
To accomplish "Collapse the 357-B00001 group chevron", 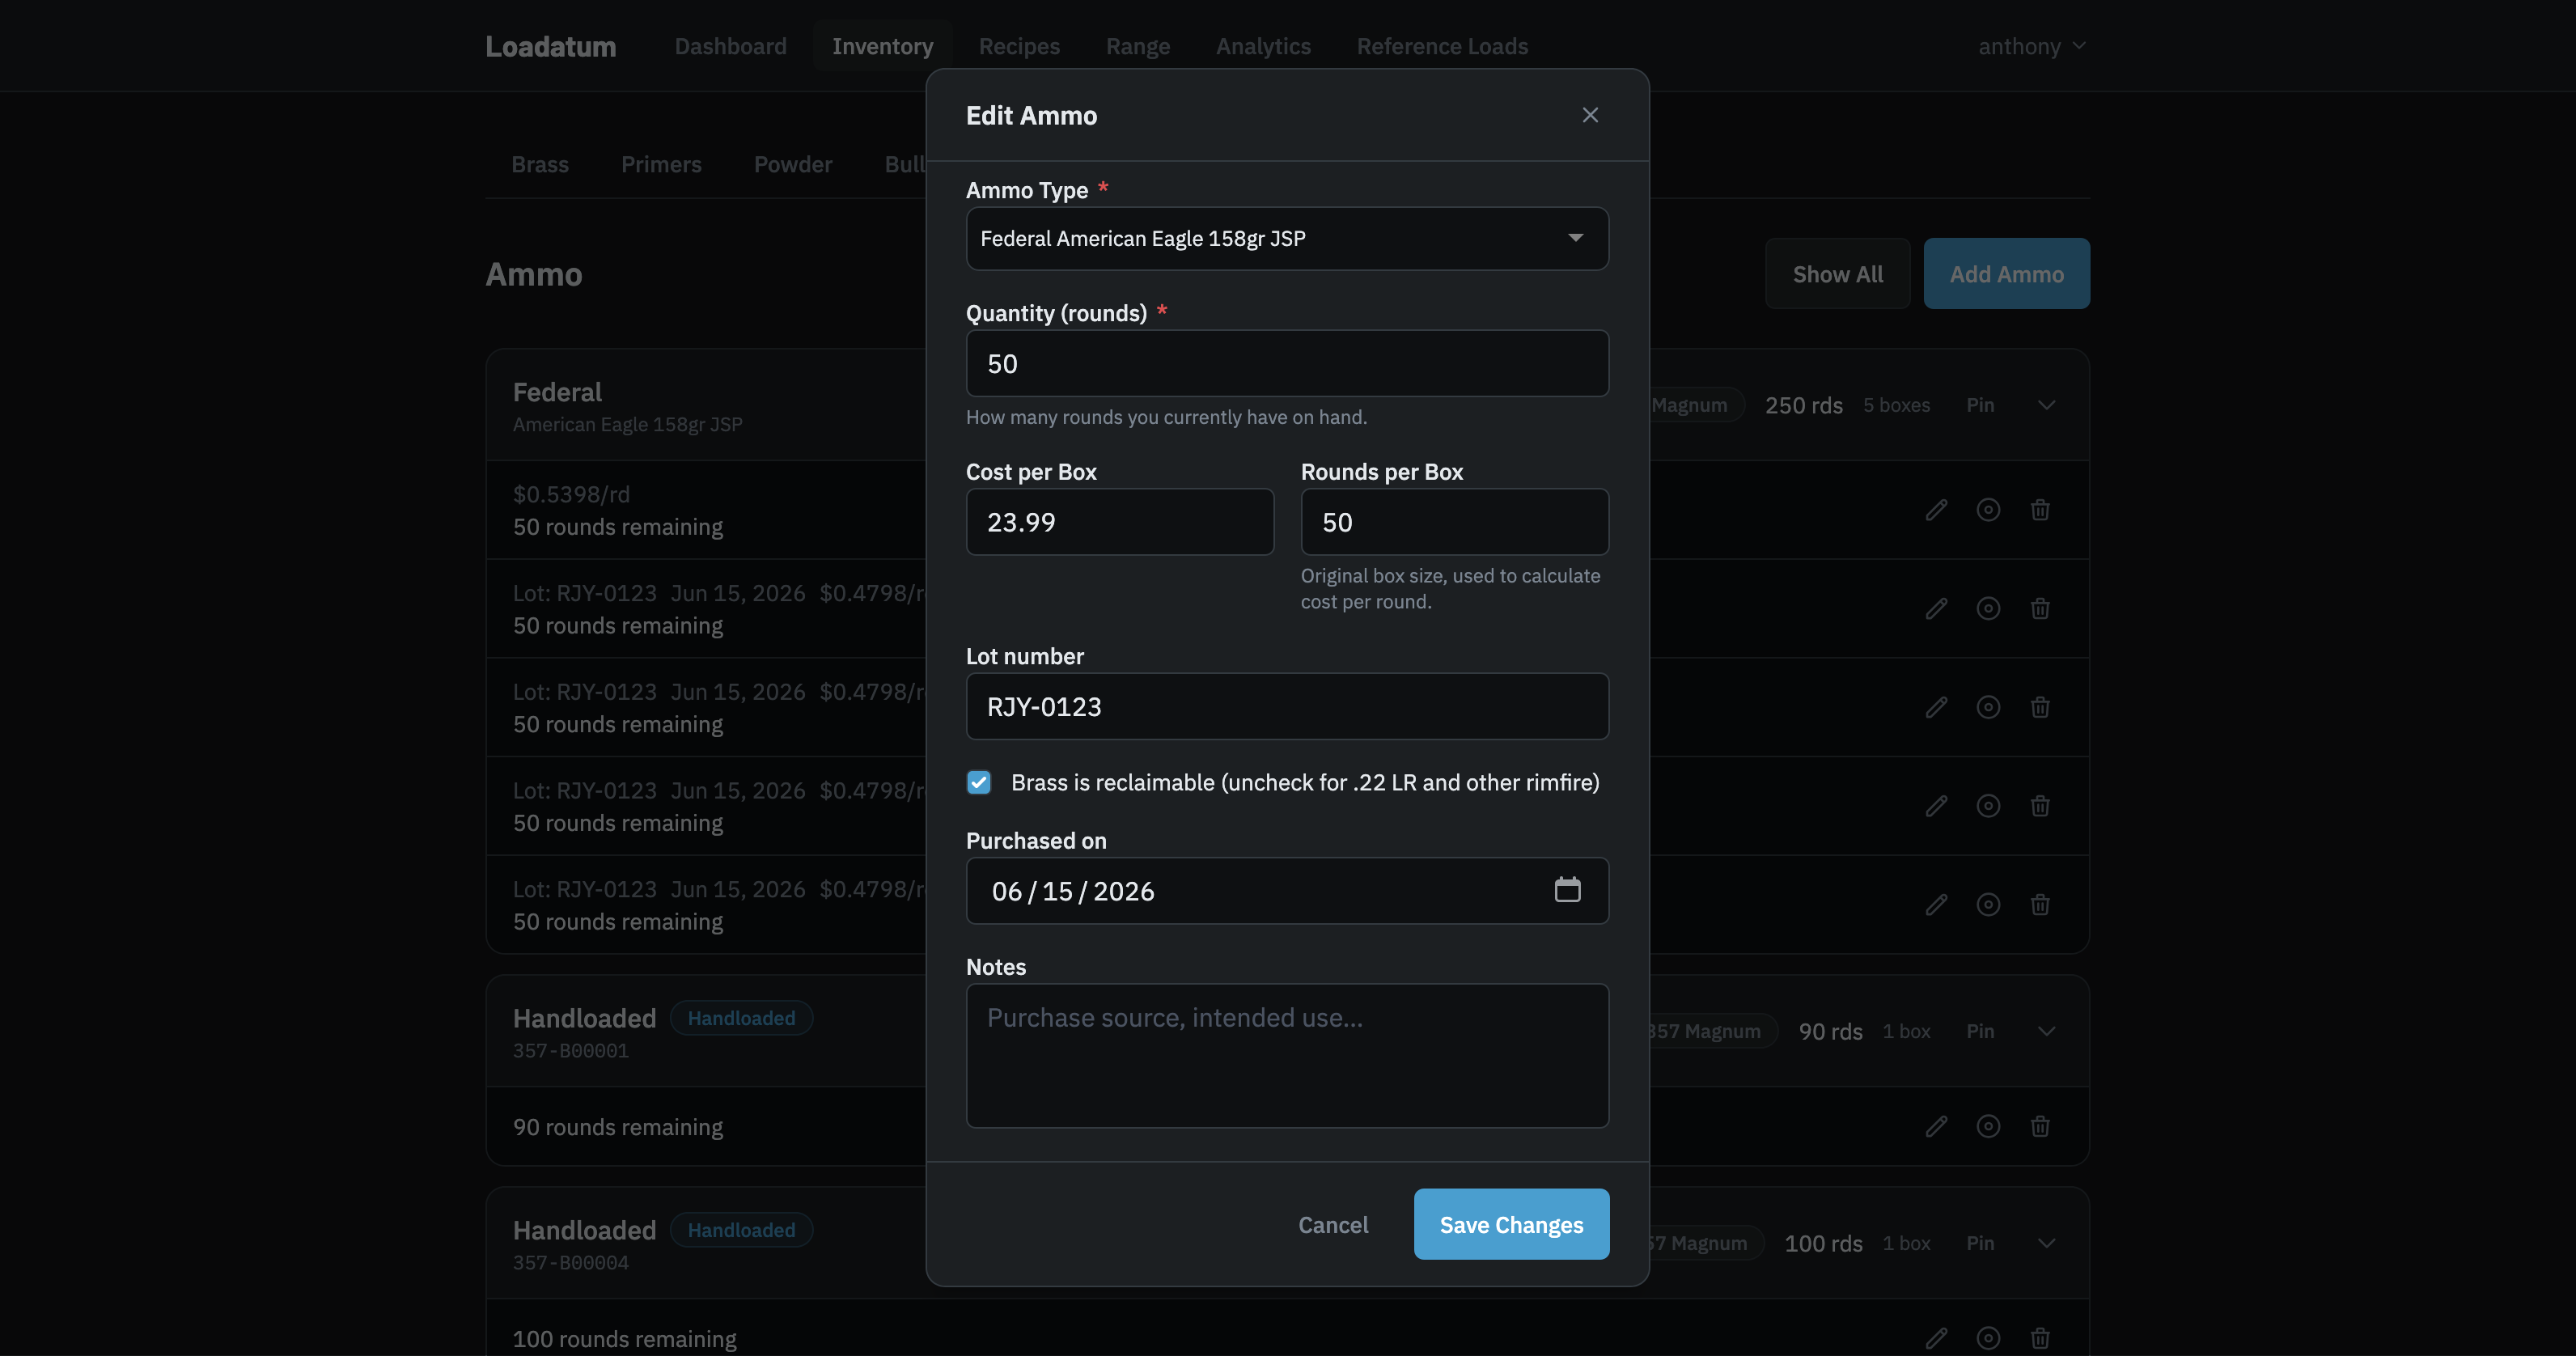I will pyautogui.click(x=2046, y=1031).
